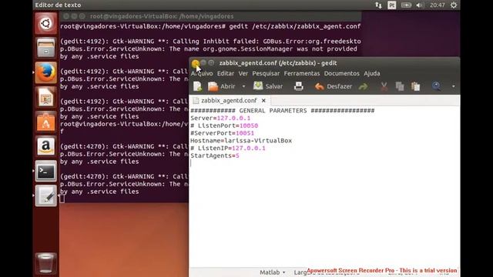Open LibreOffice Impress icon in launcher
This screenshot has height=277, width=493.
(x=46, y=97)
